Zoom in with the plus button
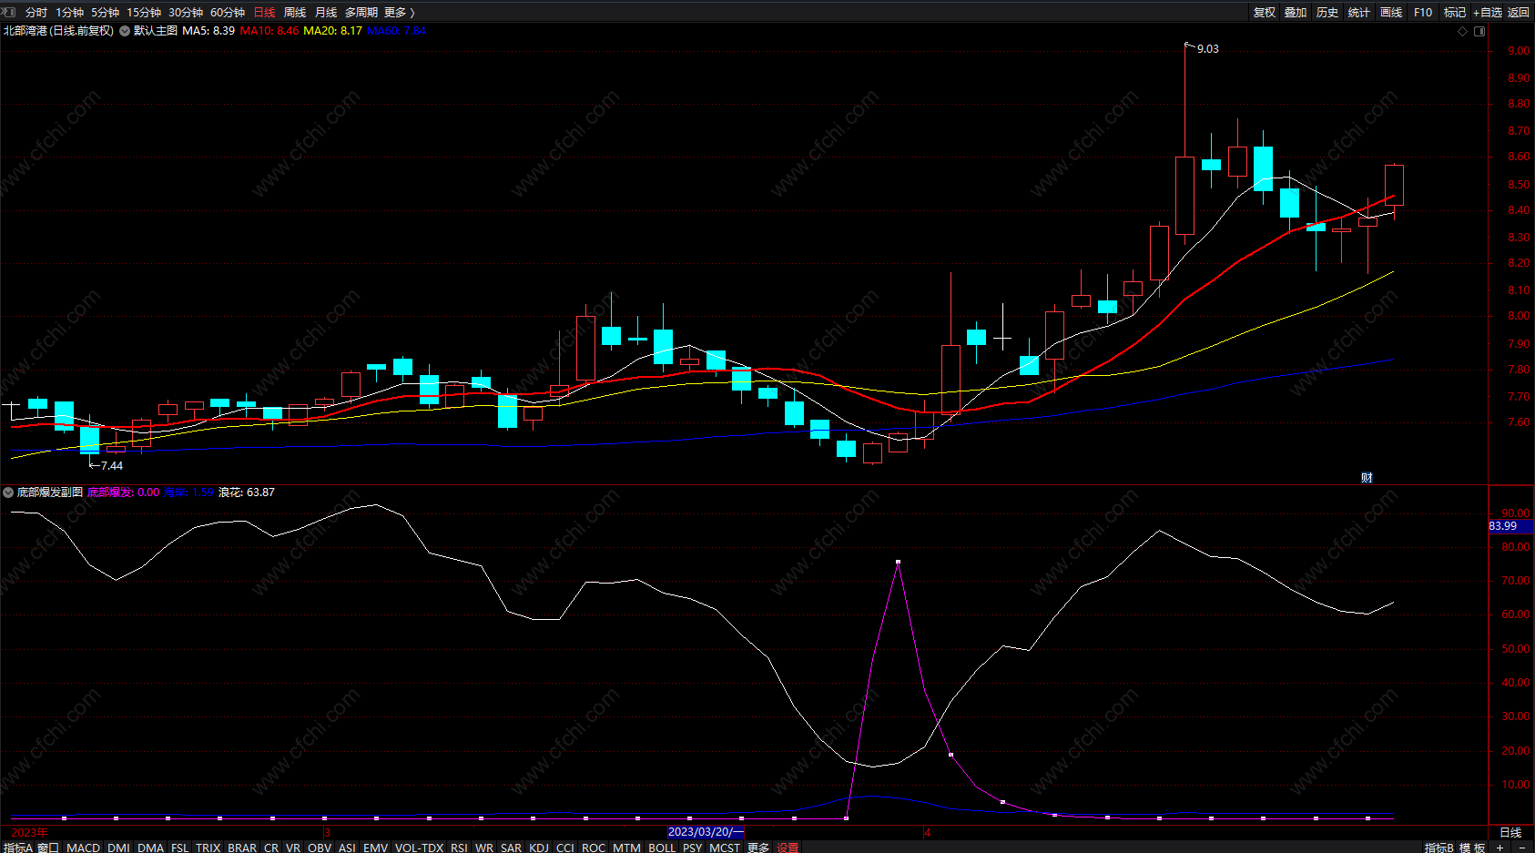Image resolution: width=1535 pixels, height=853 pixels. [x=1499, y=848]
